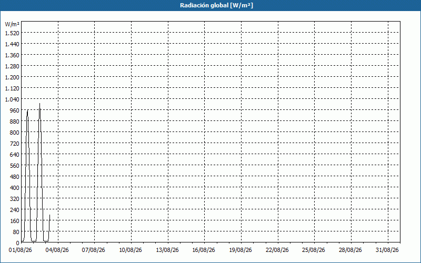Click the 01/08/26 date label

21,250
